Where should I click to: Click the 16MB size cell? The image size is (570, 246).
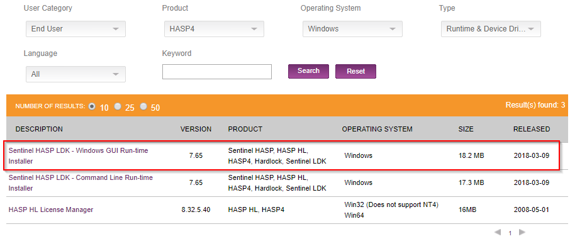tap(467, 210)
